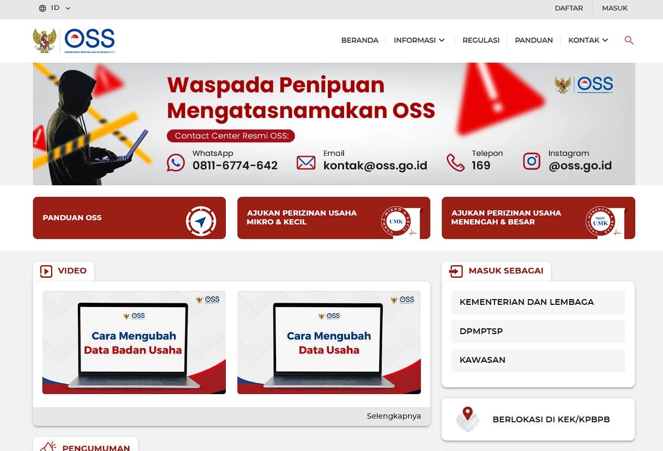Image resolution: width=663 pixels, height=451 pixels.
Task: Open the ID language dropdown arrow
Action: 68,8
